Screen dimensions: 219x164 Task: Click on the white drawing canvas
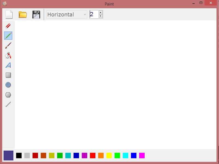pyautogui.click(x=115, y=85)
